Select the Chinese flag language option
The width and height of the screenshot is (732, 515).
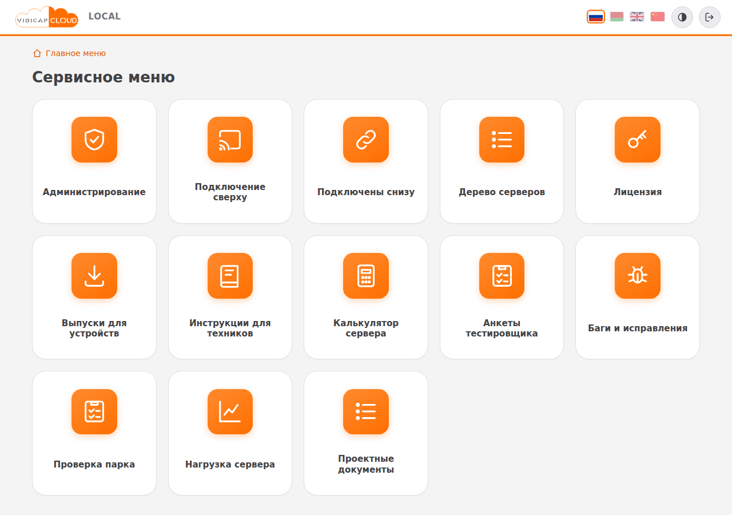tap(658, 17)
